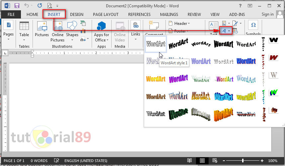
Task: Expand the Shapes gallery
Action: click(x=72, y=40)
